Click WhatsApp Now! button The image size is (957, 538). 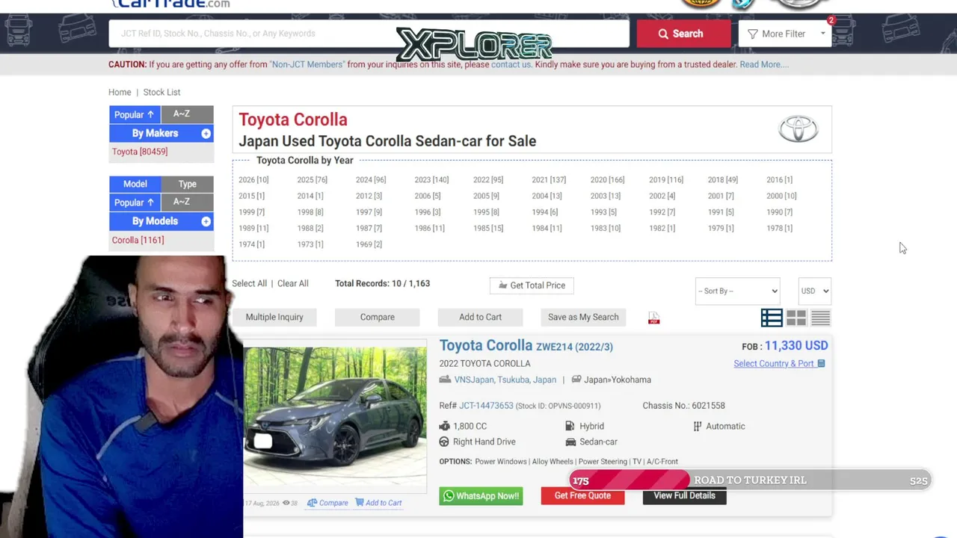481,496
